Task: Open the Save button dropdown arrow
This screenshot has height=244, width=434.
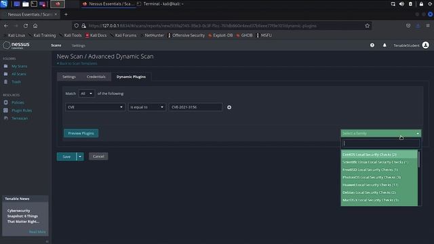Action: click(x=80, y=157)
